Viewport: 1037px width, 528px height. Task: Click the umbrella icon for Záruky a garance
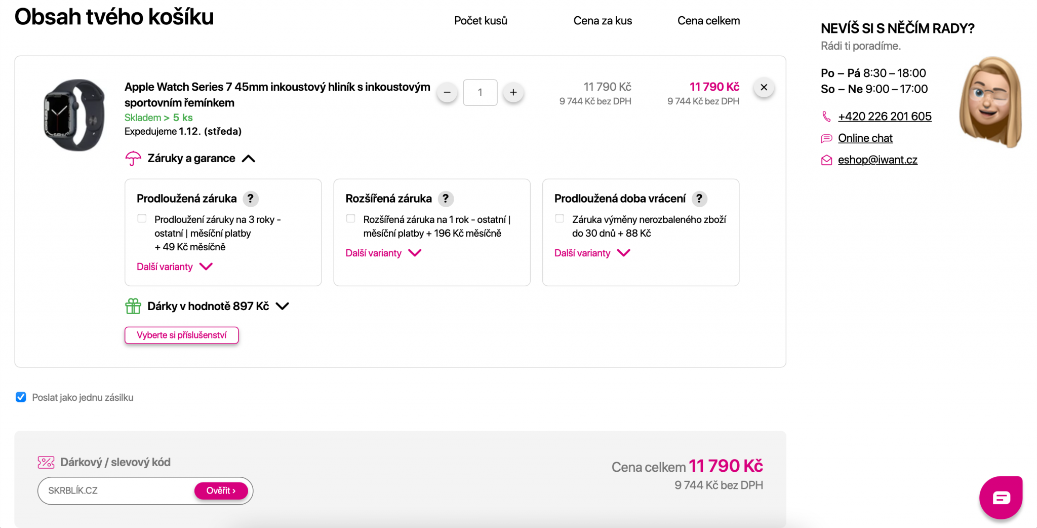point(133,159)
